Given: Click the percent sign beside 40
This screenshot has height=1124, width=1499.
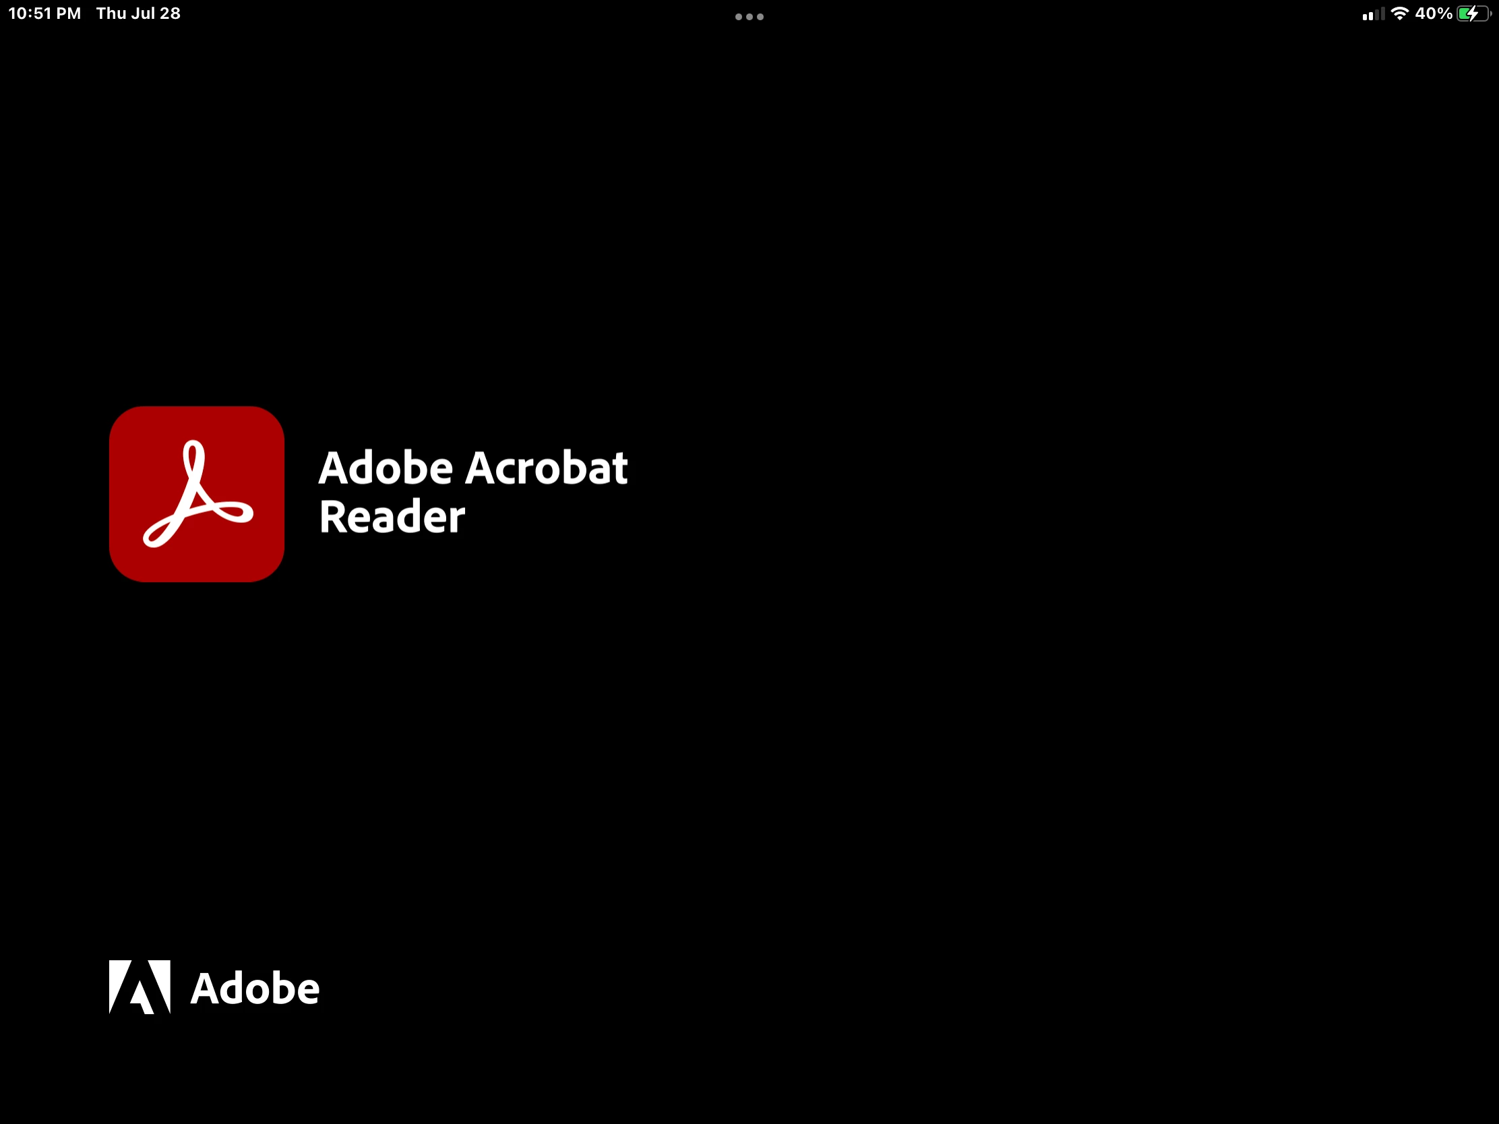Looking at the screenshot, I should pyautogui.click(x=1444, y=13).
